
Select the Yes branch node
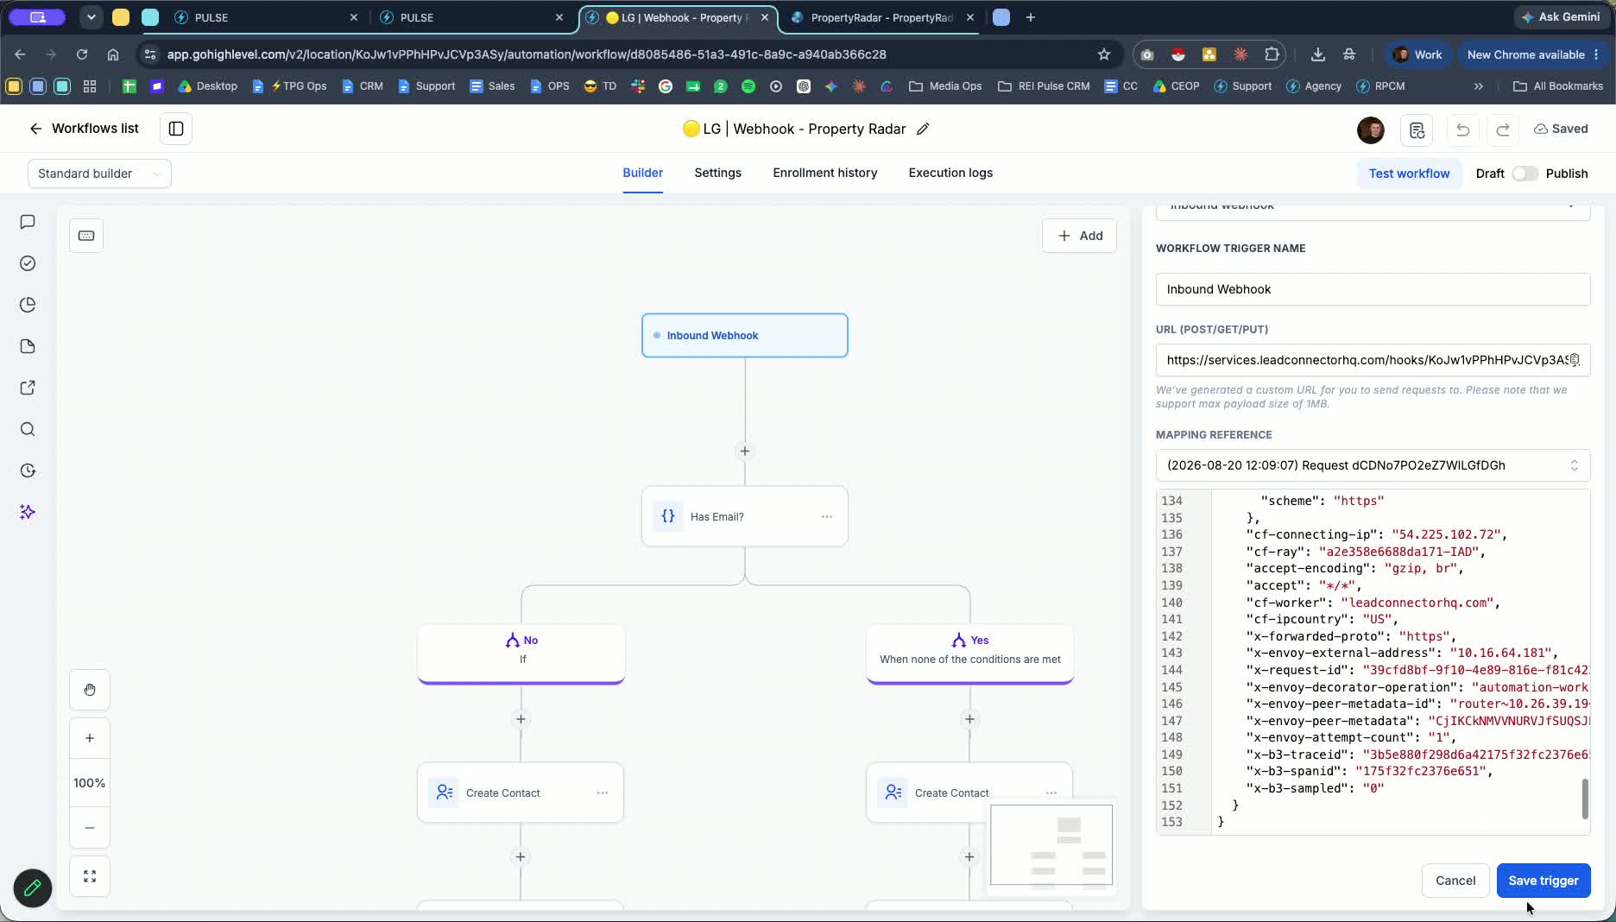970,654
